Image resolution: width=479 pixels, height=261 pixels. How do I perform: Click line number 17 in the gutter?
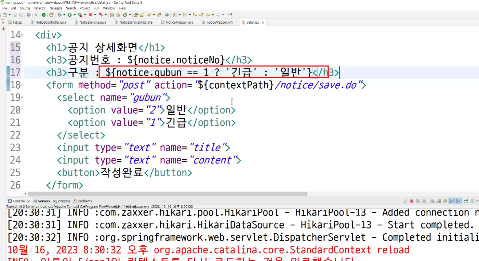click(15, 73)
